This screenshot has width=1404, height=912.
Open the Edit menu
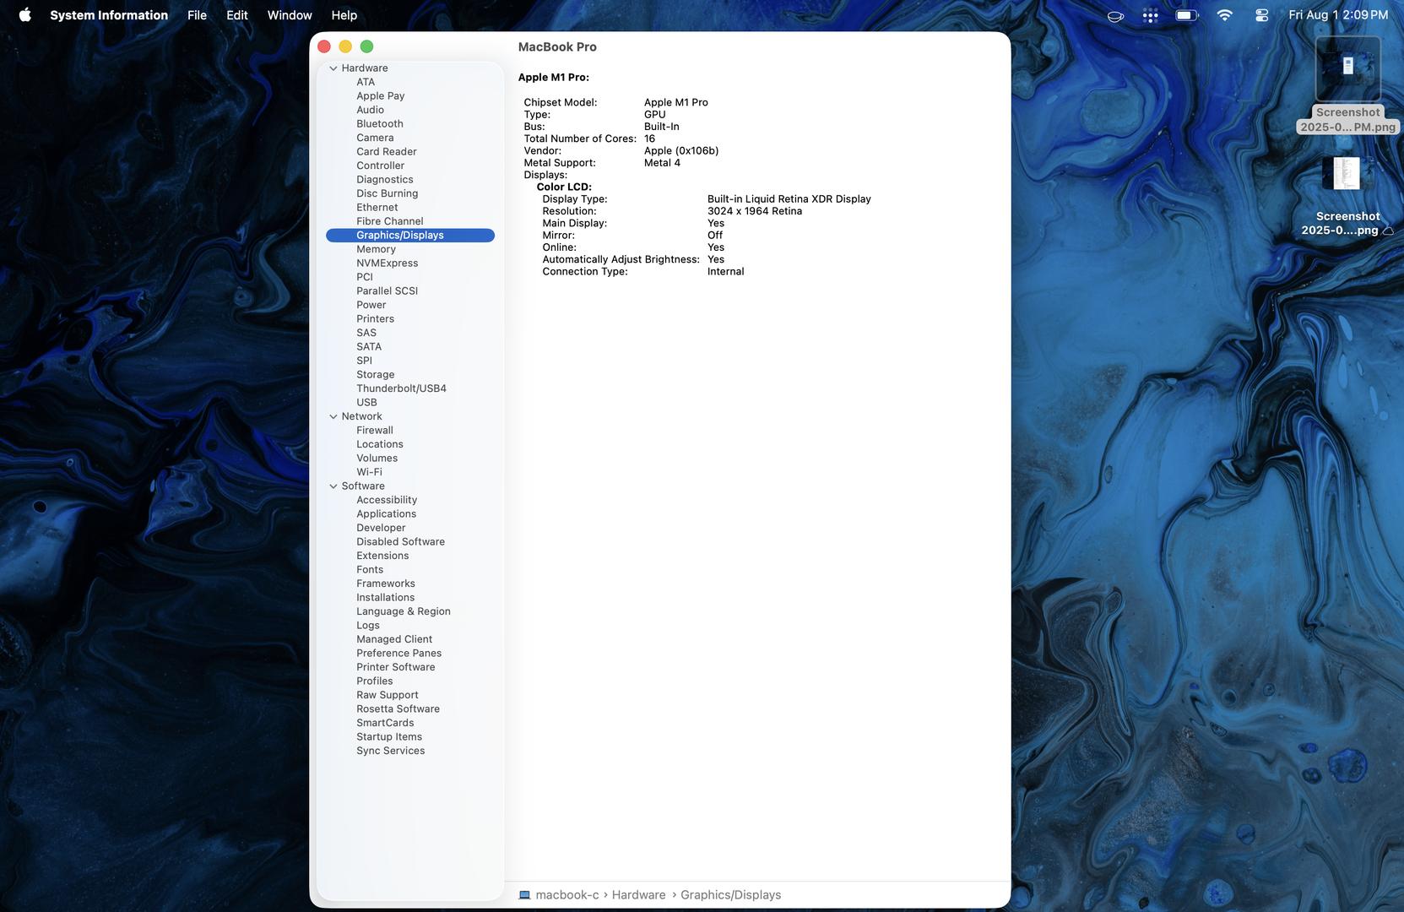237,15
